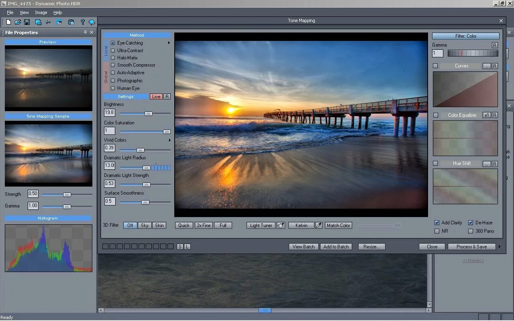Enable the Curves checkbox
Viewport: 514px width, 321px height.
point(435,66)
